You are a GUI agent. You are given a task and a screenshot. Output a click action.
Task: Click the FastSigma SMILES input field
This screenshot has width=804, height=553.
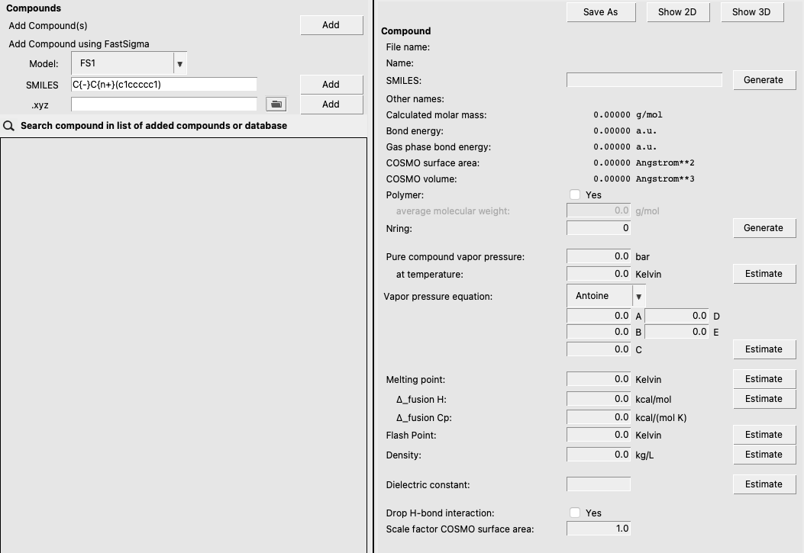pyautogui.click(x=163, y=85)
